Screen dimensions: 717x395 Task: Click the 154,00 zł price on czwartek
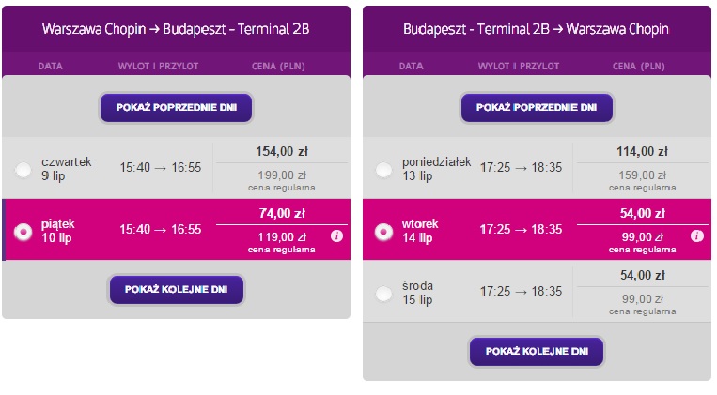tap(282, 152)
